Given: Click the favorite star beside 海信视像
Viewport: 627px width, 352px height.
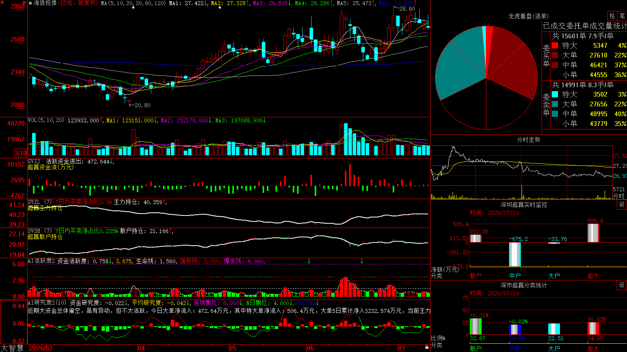Looking at the screenshot, I should pyautogui.click(x=31, y=3).
